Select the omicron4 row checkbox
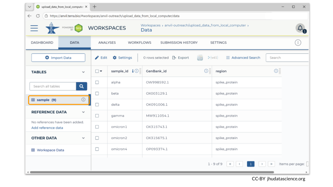 (x=97, y=149)
